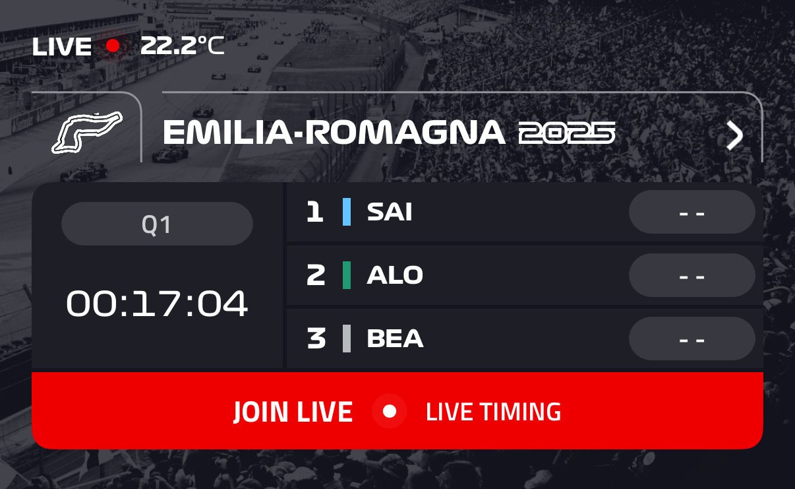Click the LIVE status label
This screenshot has width=795, height=489.
pyautogui.click(x=62, y=47)
